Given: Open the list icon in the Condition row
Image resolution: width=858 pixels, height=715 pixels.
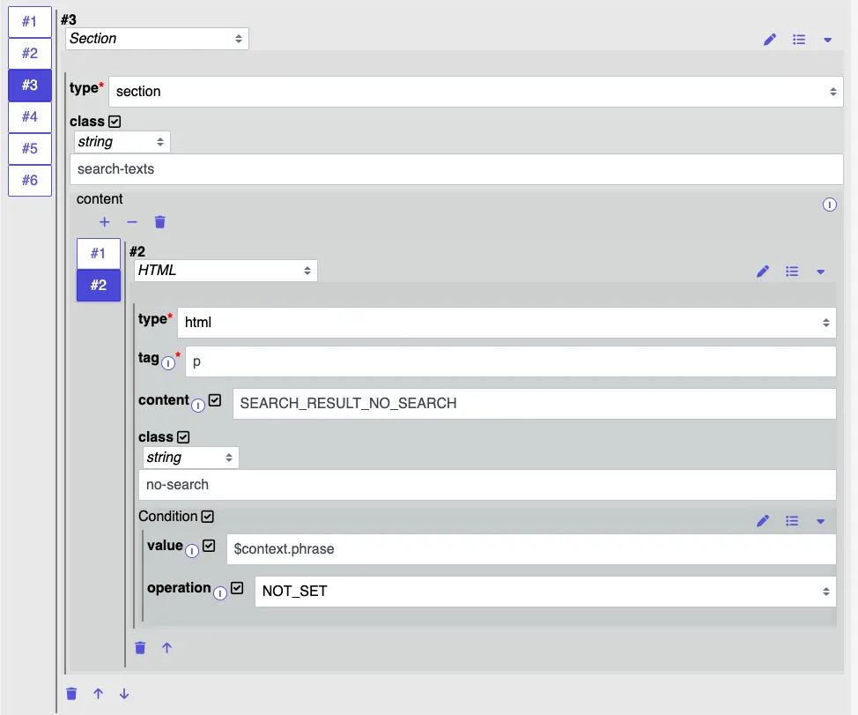Looking at the screenshot, I should click(x=792, y=521).
